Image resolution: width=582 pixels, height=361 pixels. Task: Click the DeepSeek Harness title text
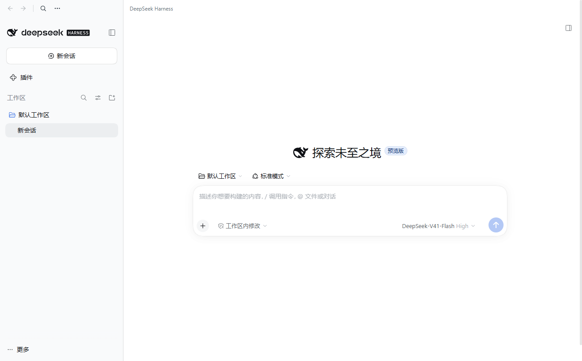click(151, 9)
